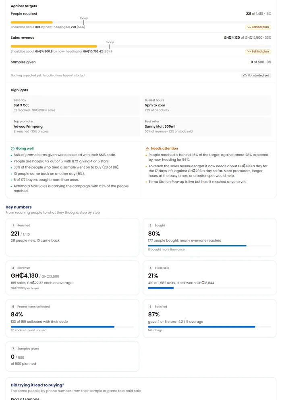Screen dimensions: 282x400
Task: Click the Needs attention warning triangle icon
Action: [x=147, y=148]
